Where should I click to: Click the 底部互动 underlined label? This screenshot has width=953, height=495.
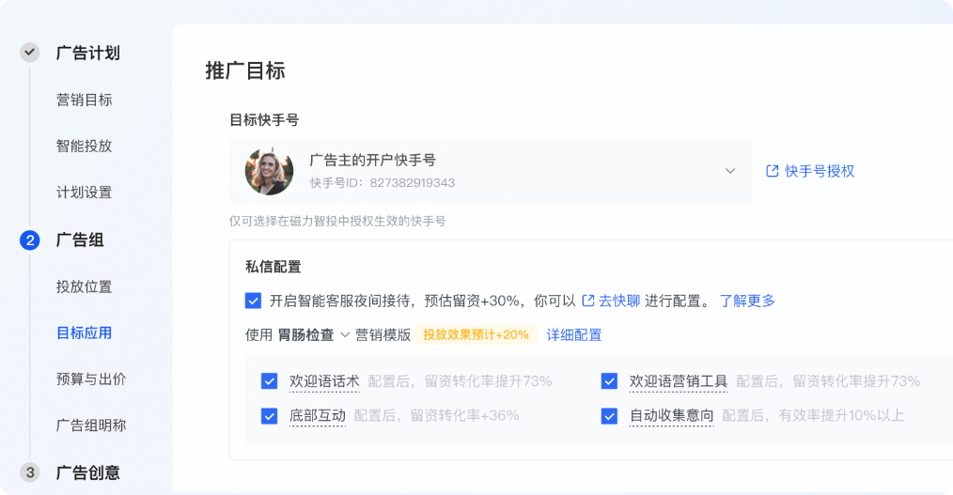pos(318,416)
